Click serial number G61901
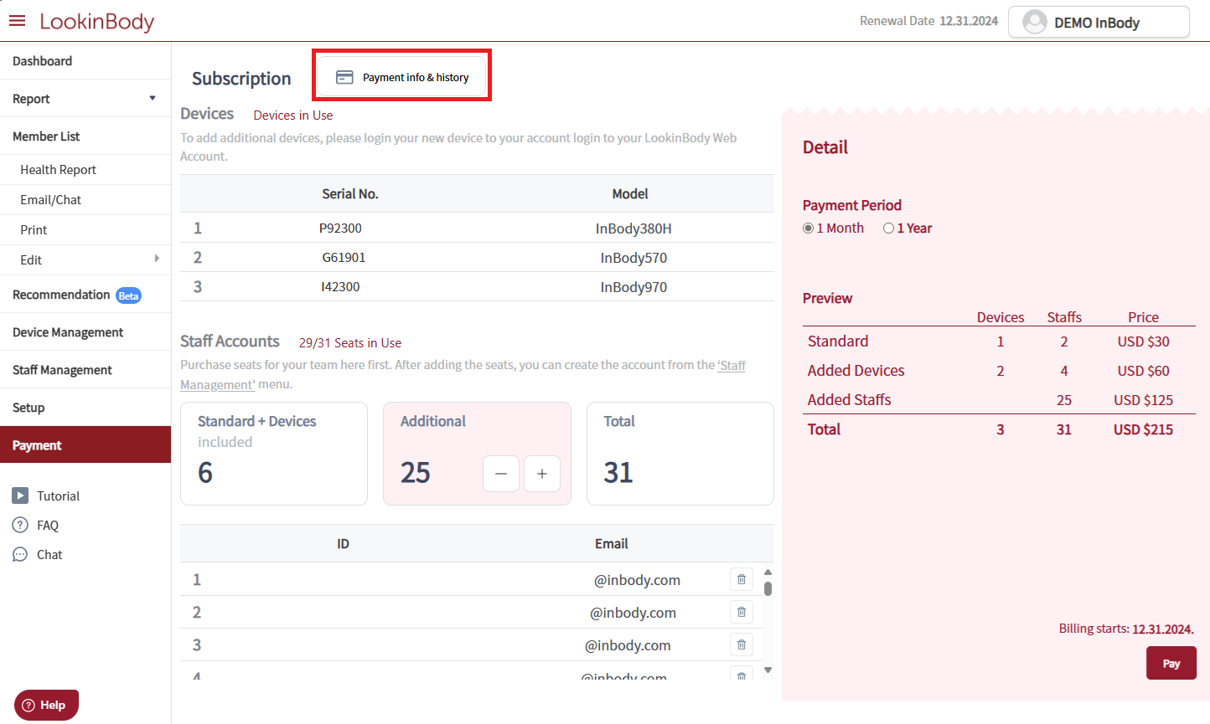1210x724 pixels. pos(344,258)
